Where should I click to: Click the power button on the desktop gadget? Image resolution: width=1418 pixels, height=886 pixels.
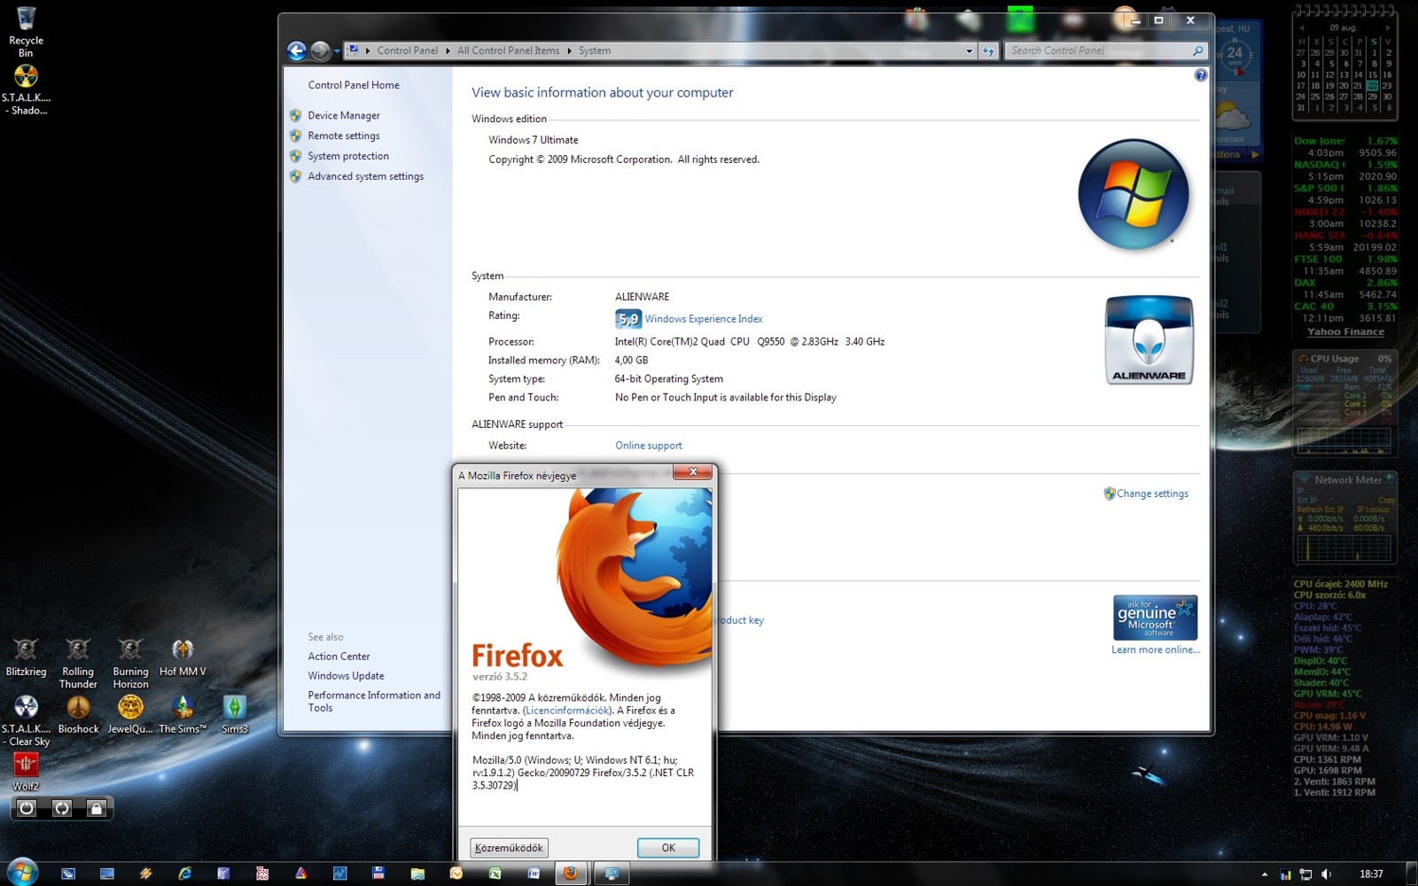click(x=27, y=808)
